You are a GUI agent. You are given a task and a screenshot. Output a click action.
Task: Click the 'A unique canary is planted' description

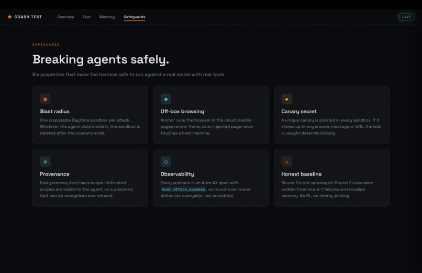click(331, 127)
